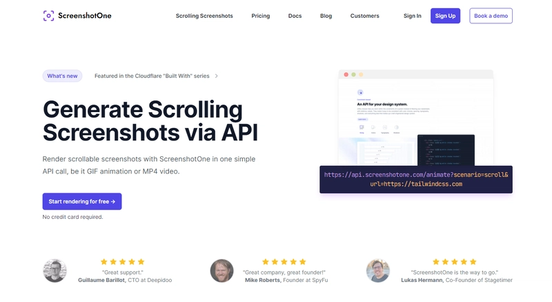Open Scrolling Screenshots menu item
The width and height of the screenshot is (552, 302).
204,16
